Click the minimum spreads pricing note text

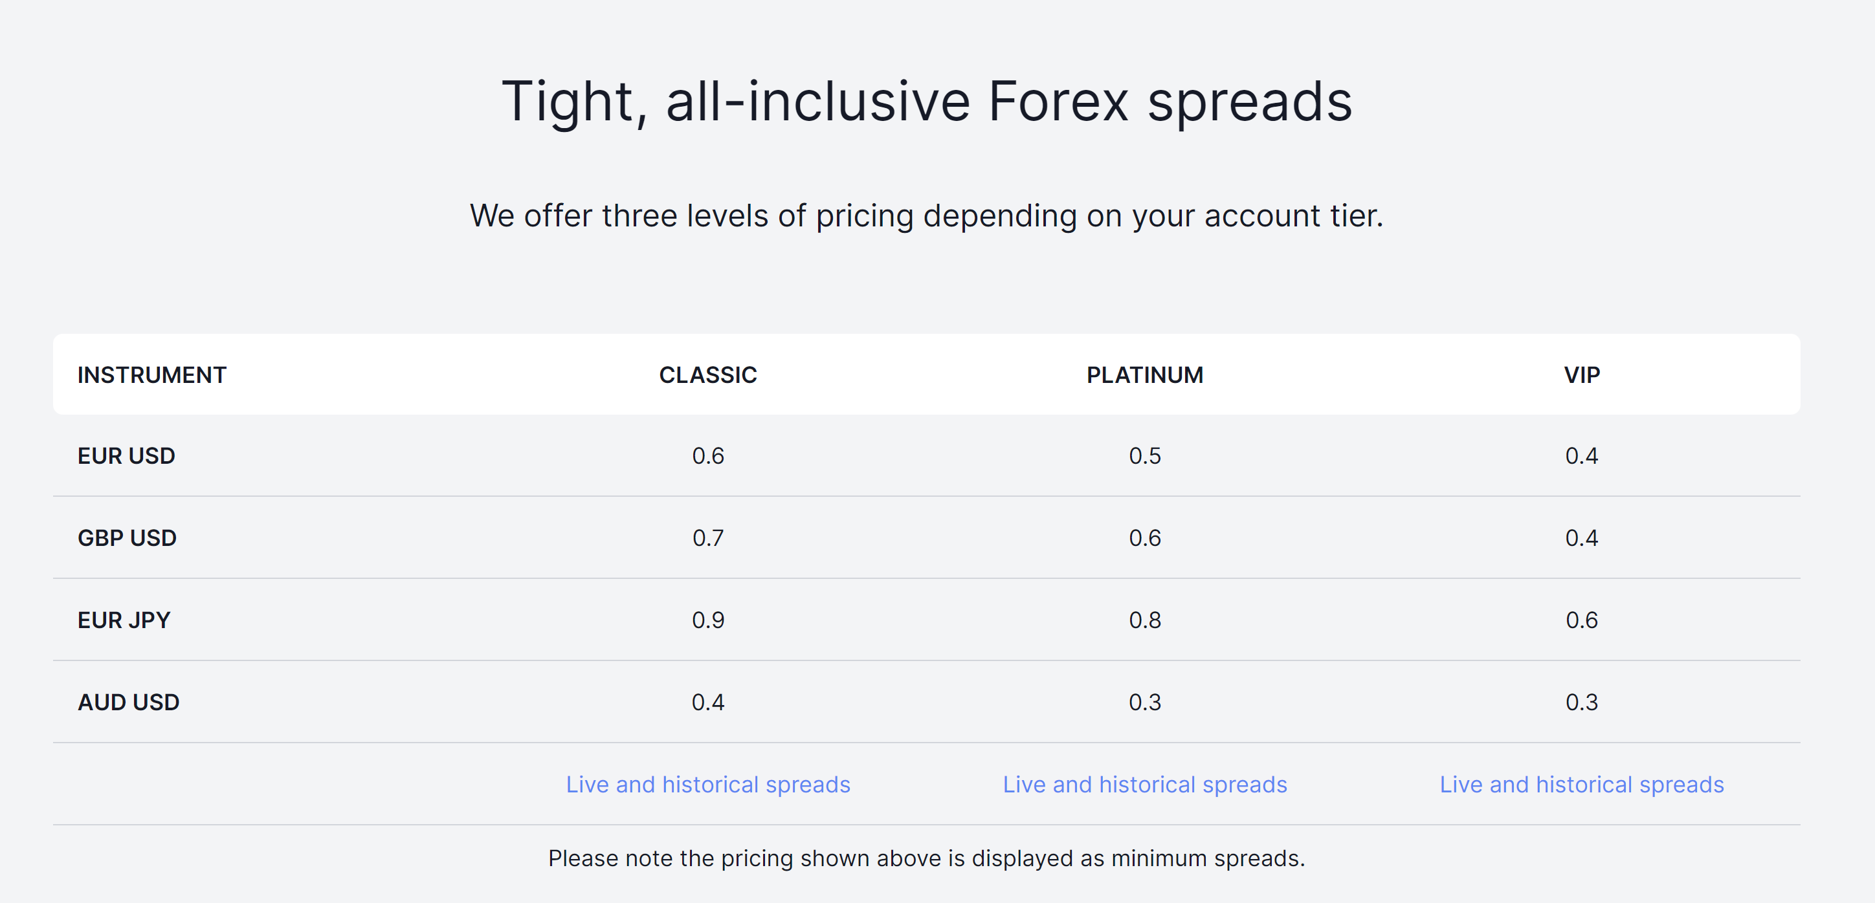[x=926, y=858]
